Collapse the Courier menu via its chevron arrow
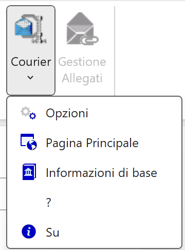The image size is (185, 250). [30, 77]
